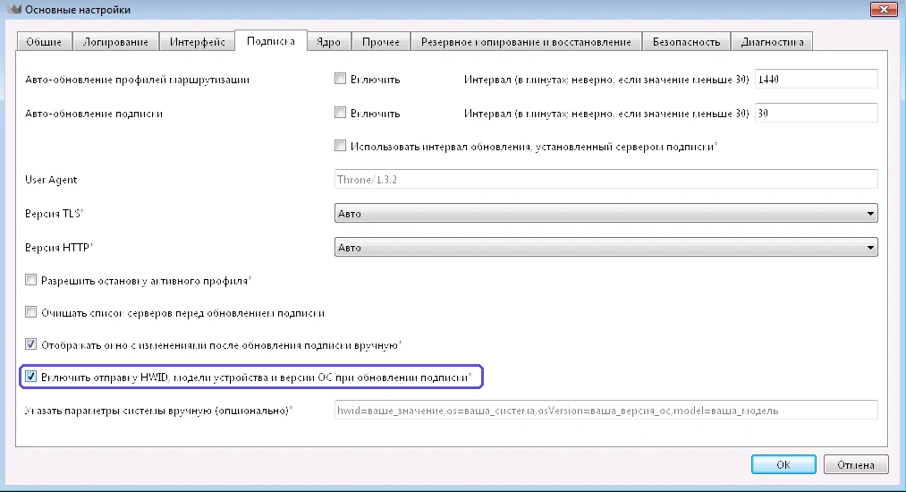Focus the manual system parameters field
906x492 pixels.
coord(606,411)
